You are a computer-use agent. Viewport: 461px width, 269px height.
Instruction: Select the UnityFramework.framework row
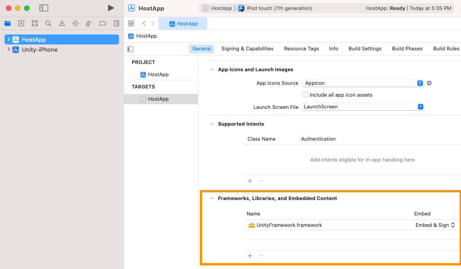click(352, 225)
